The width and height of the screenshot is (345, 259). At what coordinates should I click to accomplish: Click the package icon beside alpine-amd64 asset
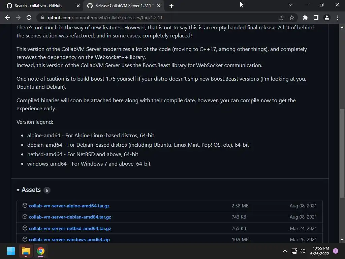coord(25,205)
